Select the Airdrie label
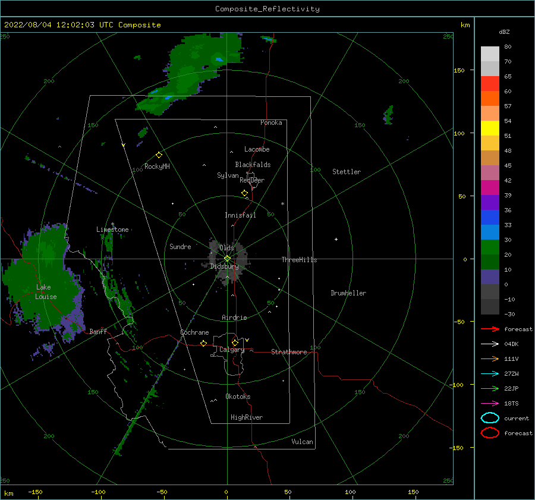This screenshot has height=500, width=535. (234, 317)
